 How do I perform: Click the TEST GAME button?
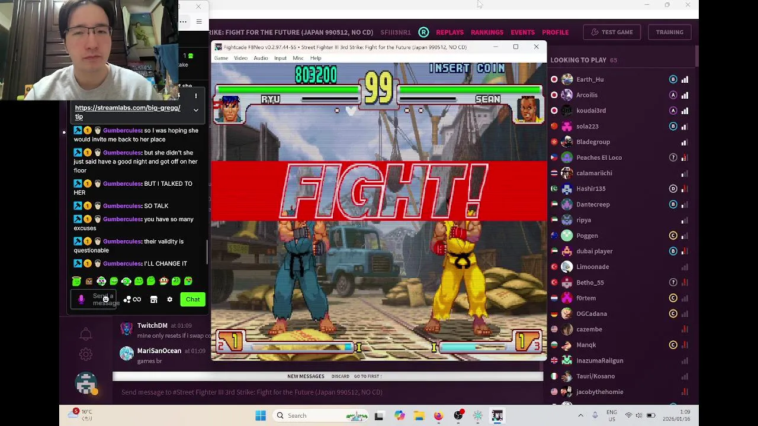pos(612,32)
